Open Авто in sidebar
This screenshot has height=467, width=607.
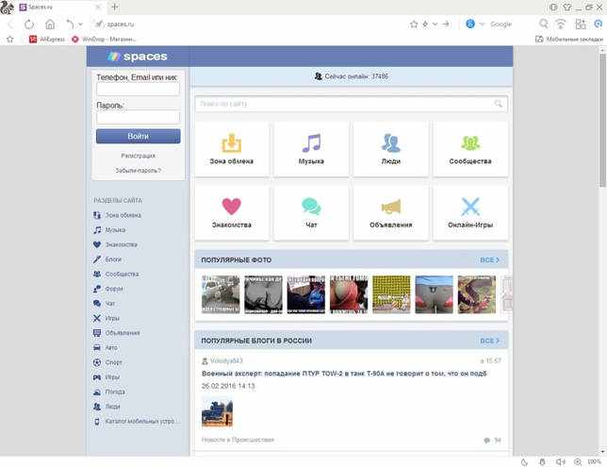tap(106, 347)
